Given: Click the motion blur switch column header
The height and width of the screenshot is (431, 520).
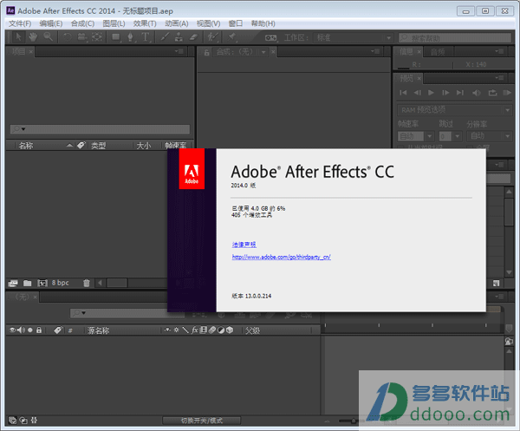Looking at the screenshot, I should 212,330.
